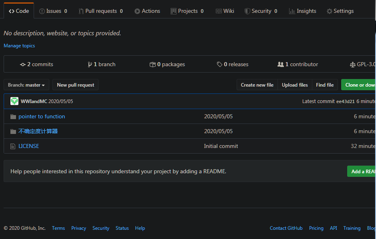Click the file icon beside LICENSE
The image size is (376, 239).
click(x=13, y=146)
